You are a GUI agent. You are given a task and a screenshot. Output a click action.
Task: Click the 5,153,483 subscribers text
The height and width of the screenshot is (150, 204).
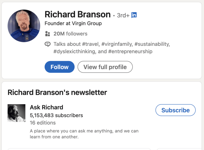[x=57, y=115]
